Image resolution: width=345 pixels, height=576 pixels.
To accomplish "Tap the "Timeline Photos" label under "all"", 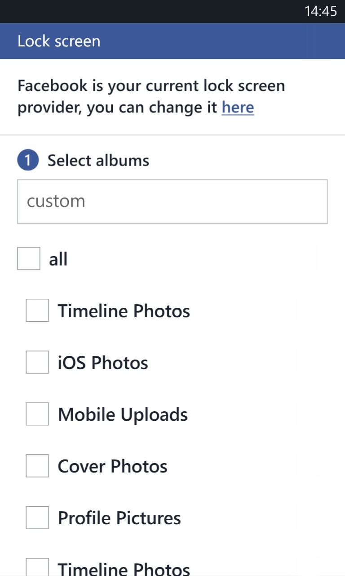I will coord(124,311).
